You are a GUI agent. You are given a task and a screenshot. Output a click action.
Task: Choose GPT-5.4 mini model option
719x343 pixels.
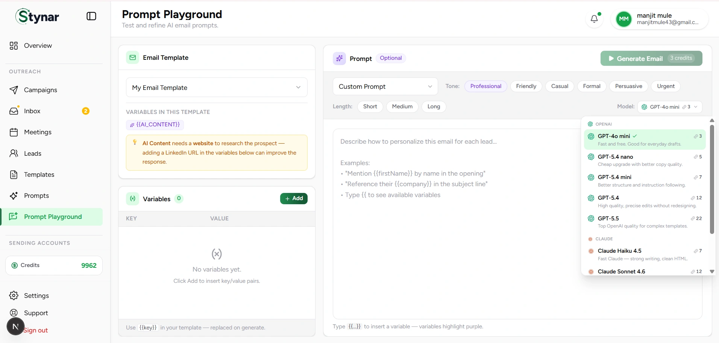(645, 181)
